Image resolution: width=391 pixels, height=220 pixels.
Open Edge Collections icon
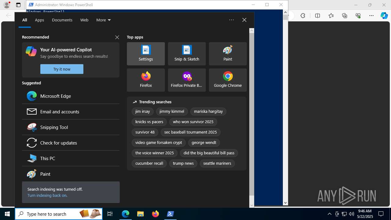[x=345, y=16]
